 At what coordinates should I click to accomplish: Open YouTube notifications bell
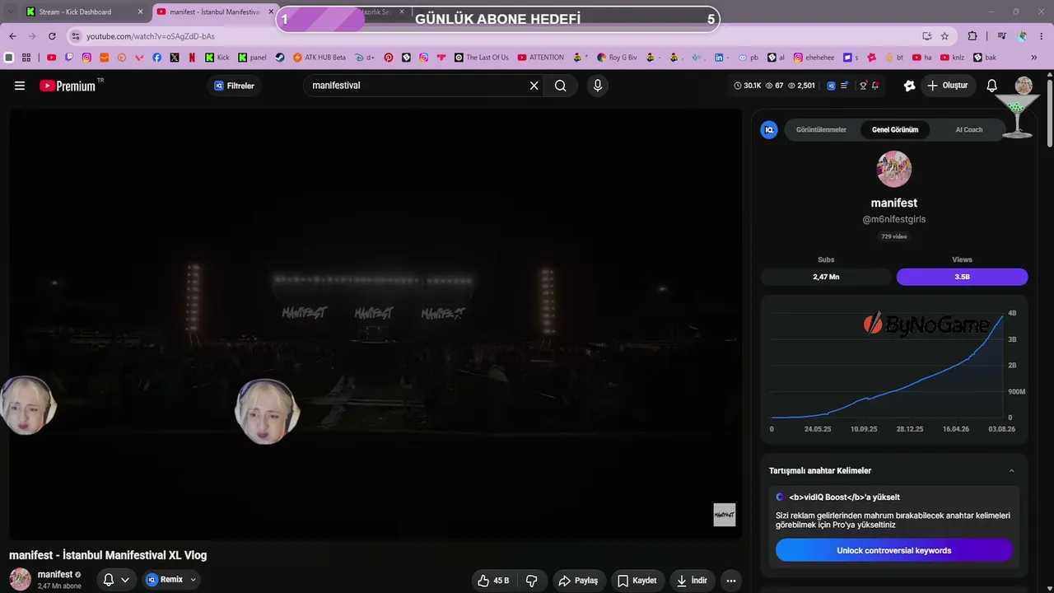click(x=992, y=86)
